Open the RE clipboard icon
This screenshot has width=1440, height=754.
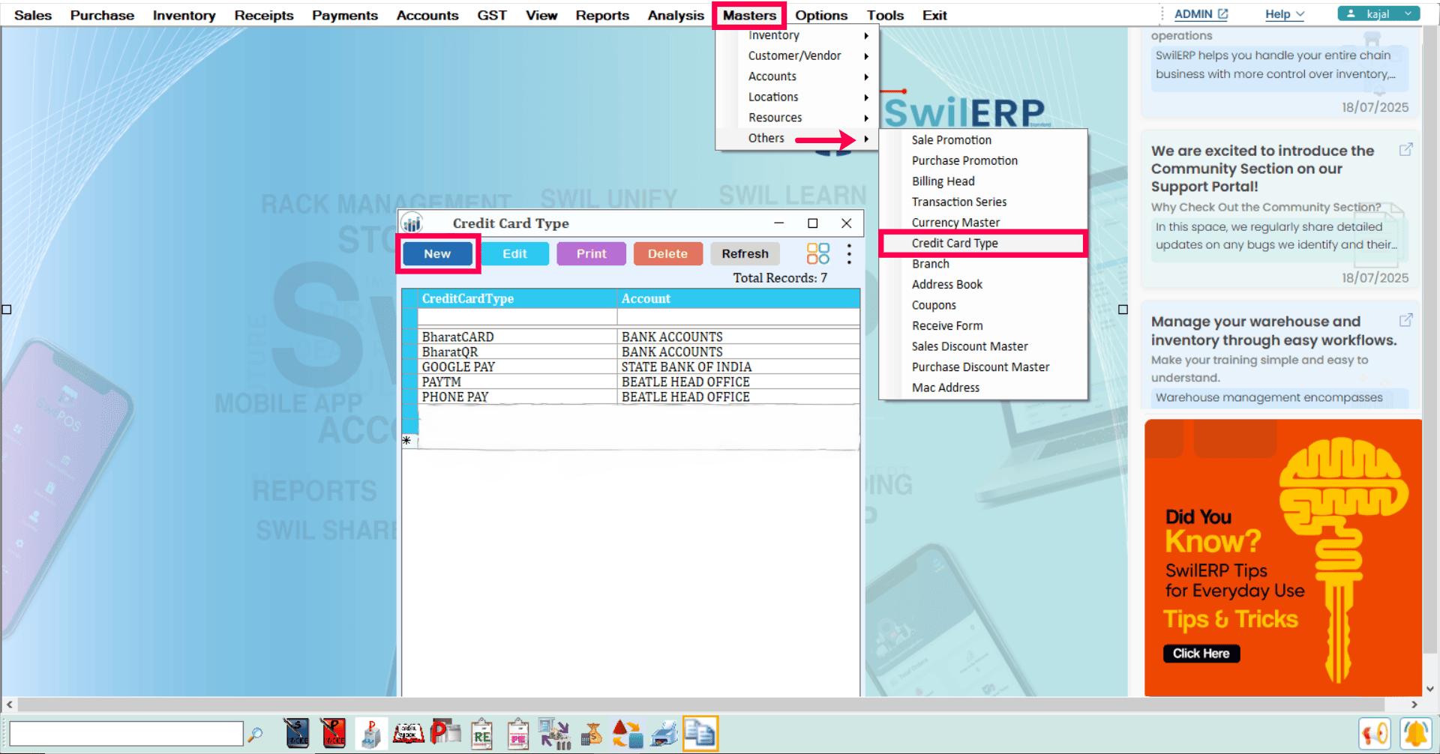coord(481,734)
